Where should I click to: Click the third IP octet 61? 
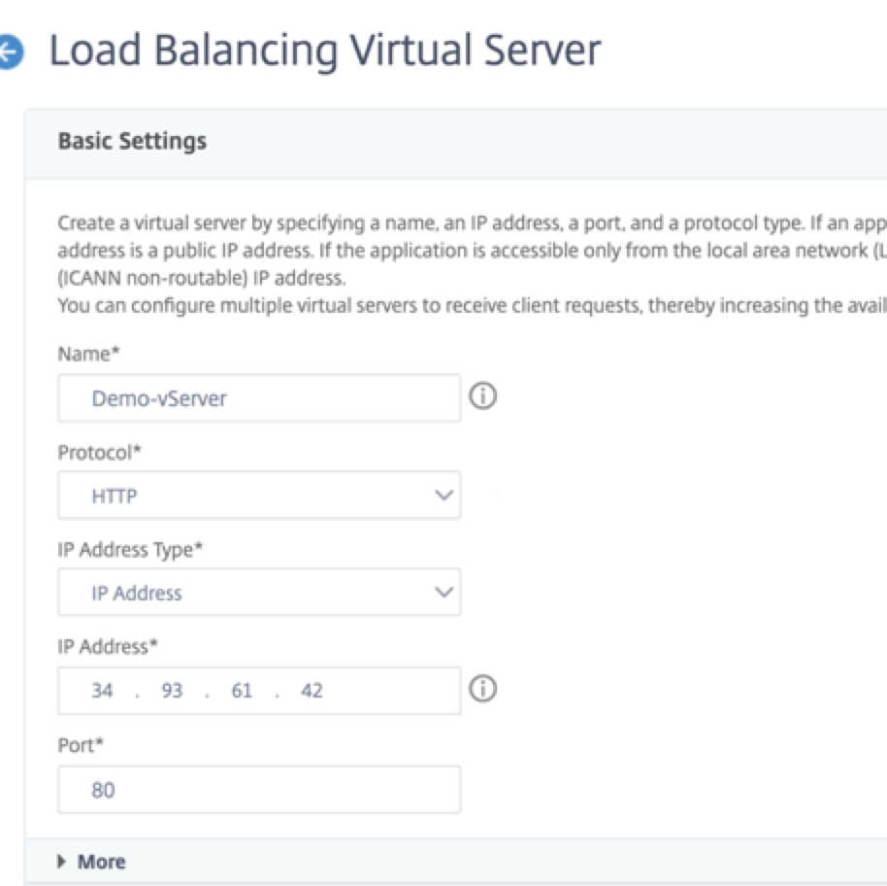pyautogui.click(x=242, y=690)
